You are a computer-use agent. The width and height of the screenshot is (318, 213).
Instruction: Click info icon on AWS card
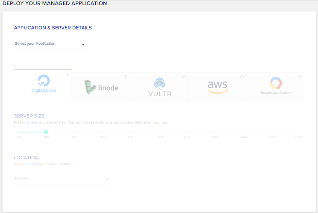[242, 77]
